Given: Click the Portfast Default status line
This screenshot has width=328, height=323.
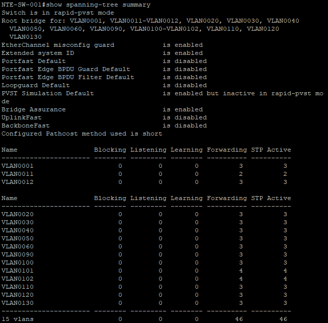Looking at the screenshot, I should pyautogui.click(x=104, y=61).
